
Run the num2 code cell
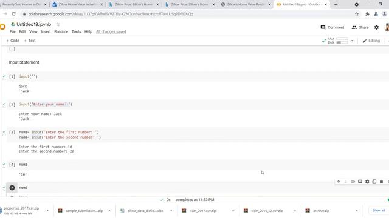click(x=12, y=188)
